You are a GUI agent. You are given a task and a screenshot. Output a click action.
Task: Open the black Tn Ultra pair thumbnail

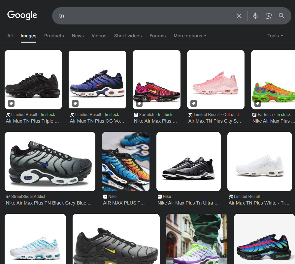[x=188, y=162]
